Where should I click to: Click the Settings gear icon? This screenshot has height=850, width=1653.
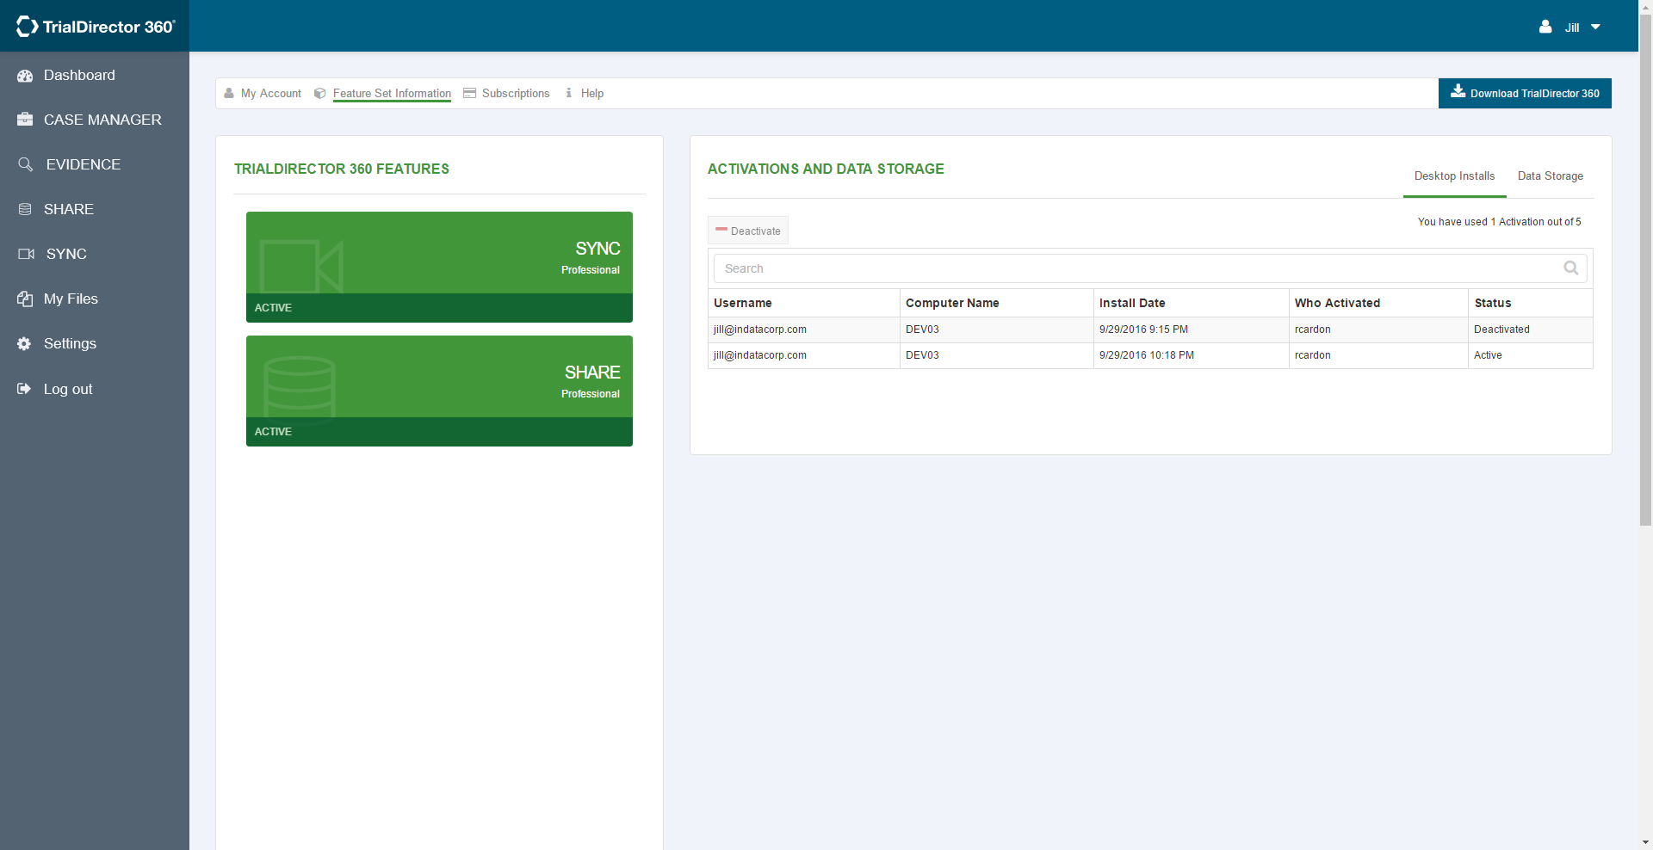[24, 343]
